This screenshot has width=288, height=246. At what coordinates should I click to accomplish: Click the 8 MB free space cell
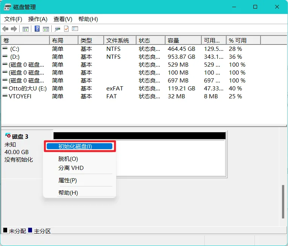pyautogui.click(x=211, y=96)
